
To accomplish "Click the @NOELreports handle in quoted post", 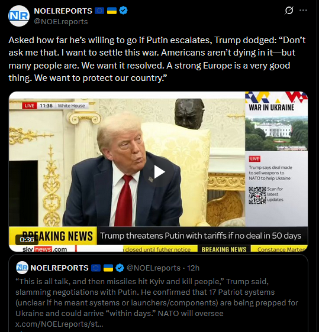I will 153,268.
